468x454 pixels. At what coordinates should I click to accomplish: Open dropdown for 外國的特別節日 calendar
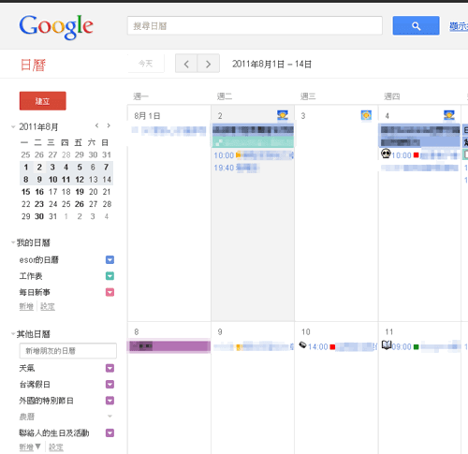coord(110,401)
